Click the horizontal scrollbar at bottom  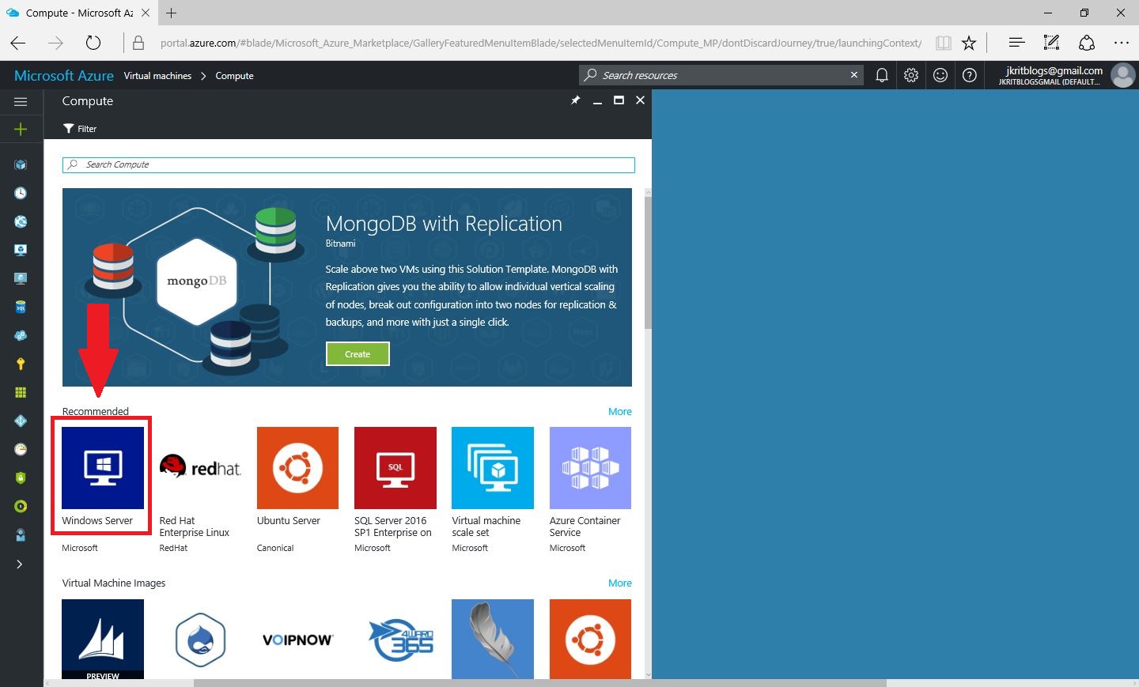540,683
